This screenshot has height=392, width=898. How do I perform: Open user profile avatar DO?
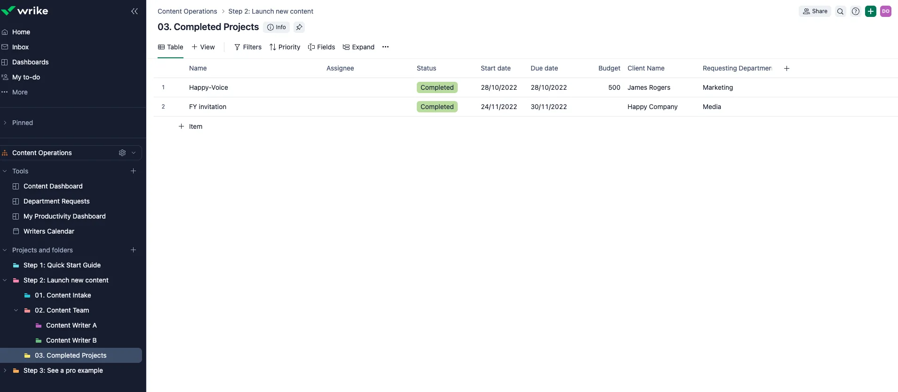[886, 11]
